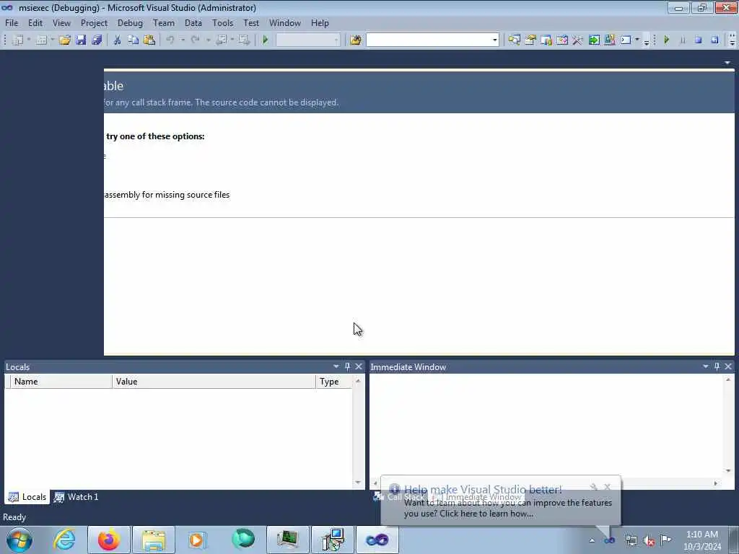The image size is (739, 554).
Task: Click the Cut scissors icon
Action: (x=118, y=40)
